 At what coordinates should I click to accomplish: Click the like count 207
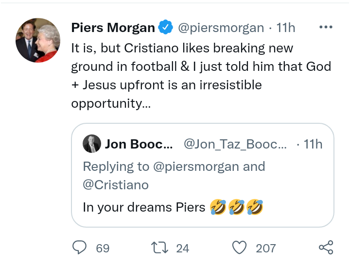point(266,248)
